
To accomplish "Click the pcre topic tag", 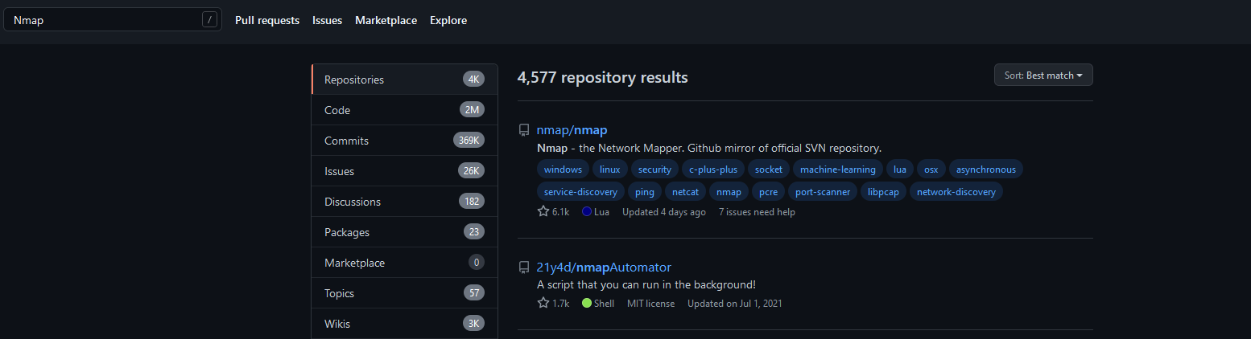I will [768, 192].
